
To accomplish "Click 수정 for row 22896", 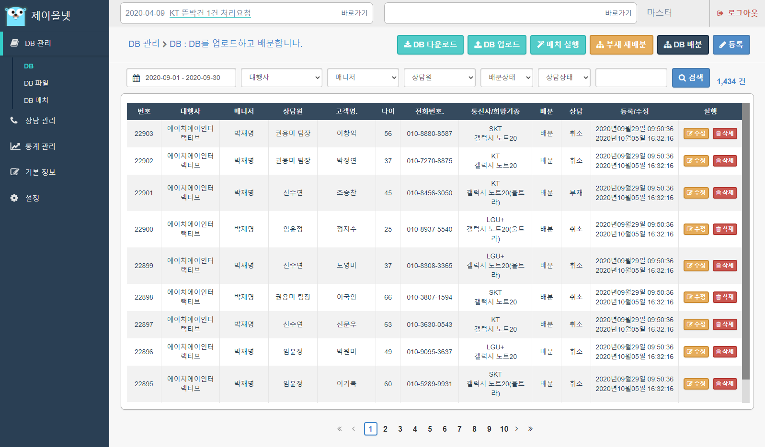I will click(696, 352).
